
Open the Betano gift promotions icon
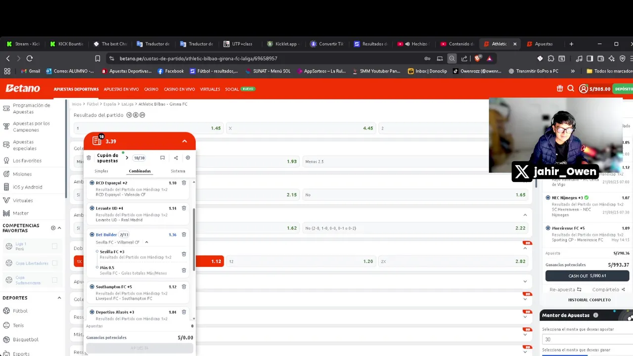tap(560, 89)
